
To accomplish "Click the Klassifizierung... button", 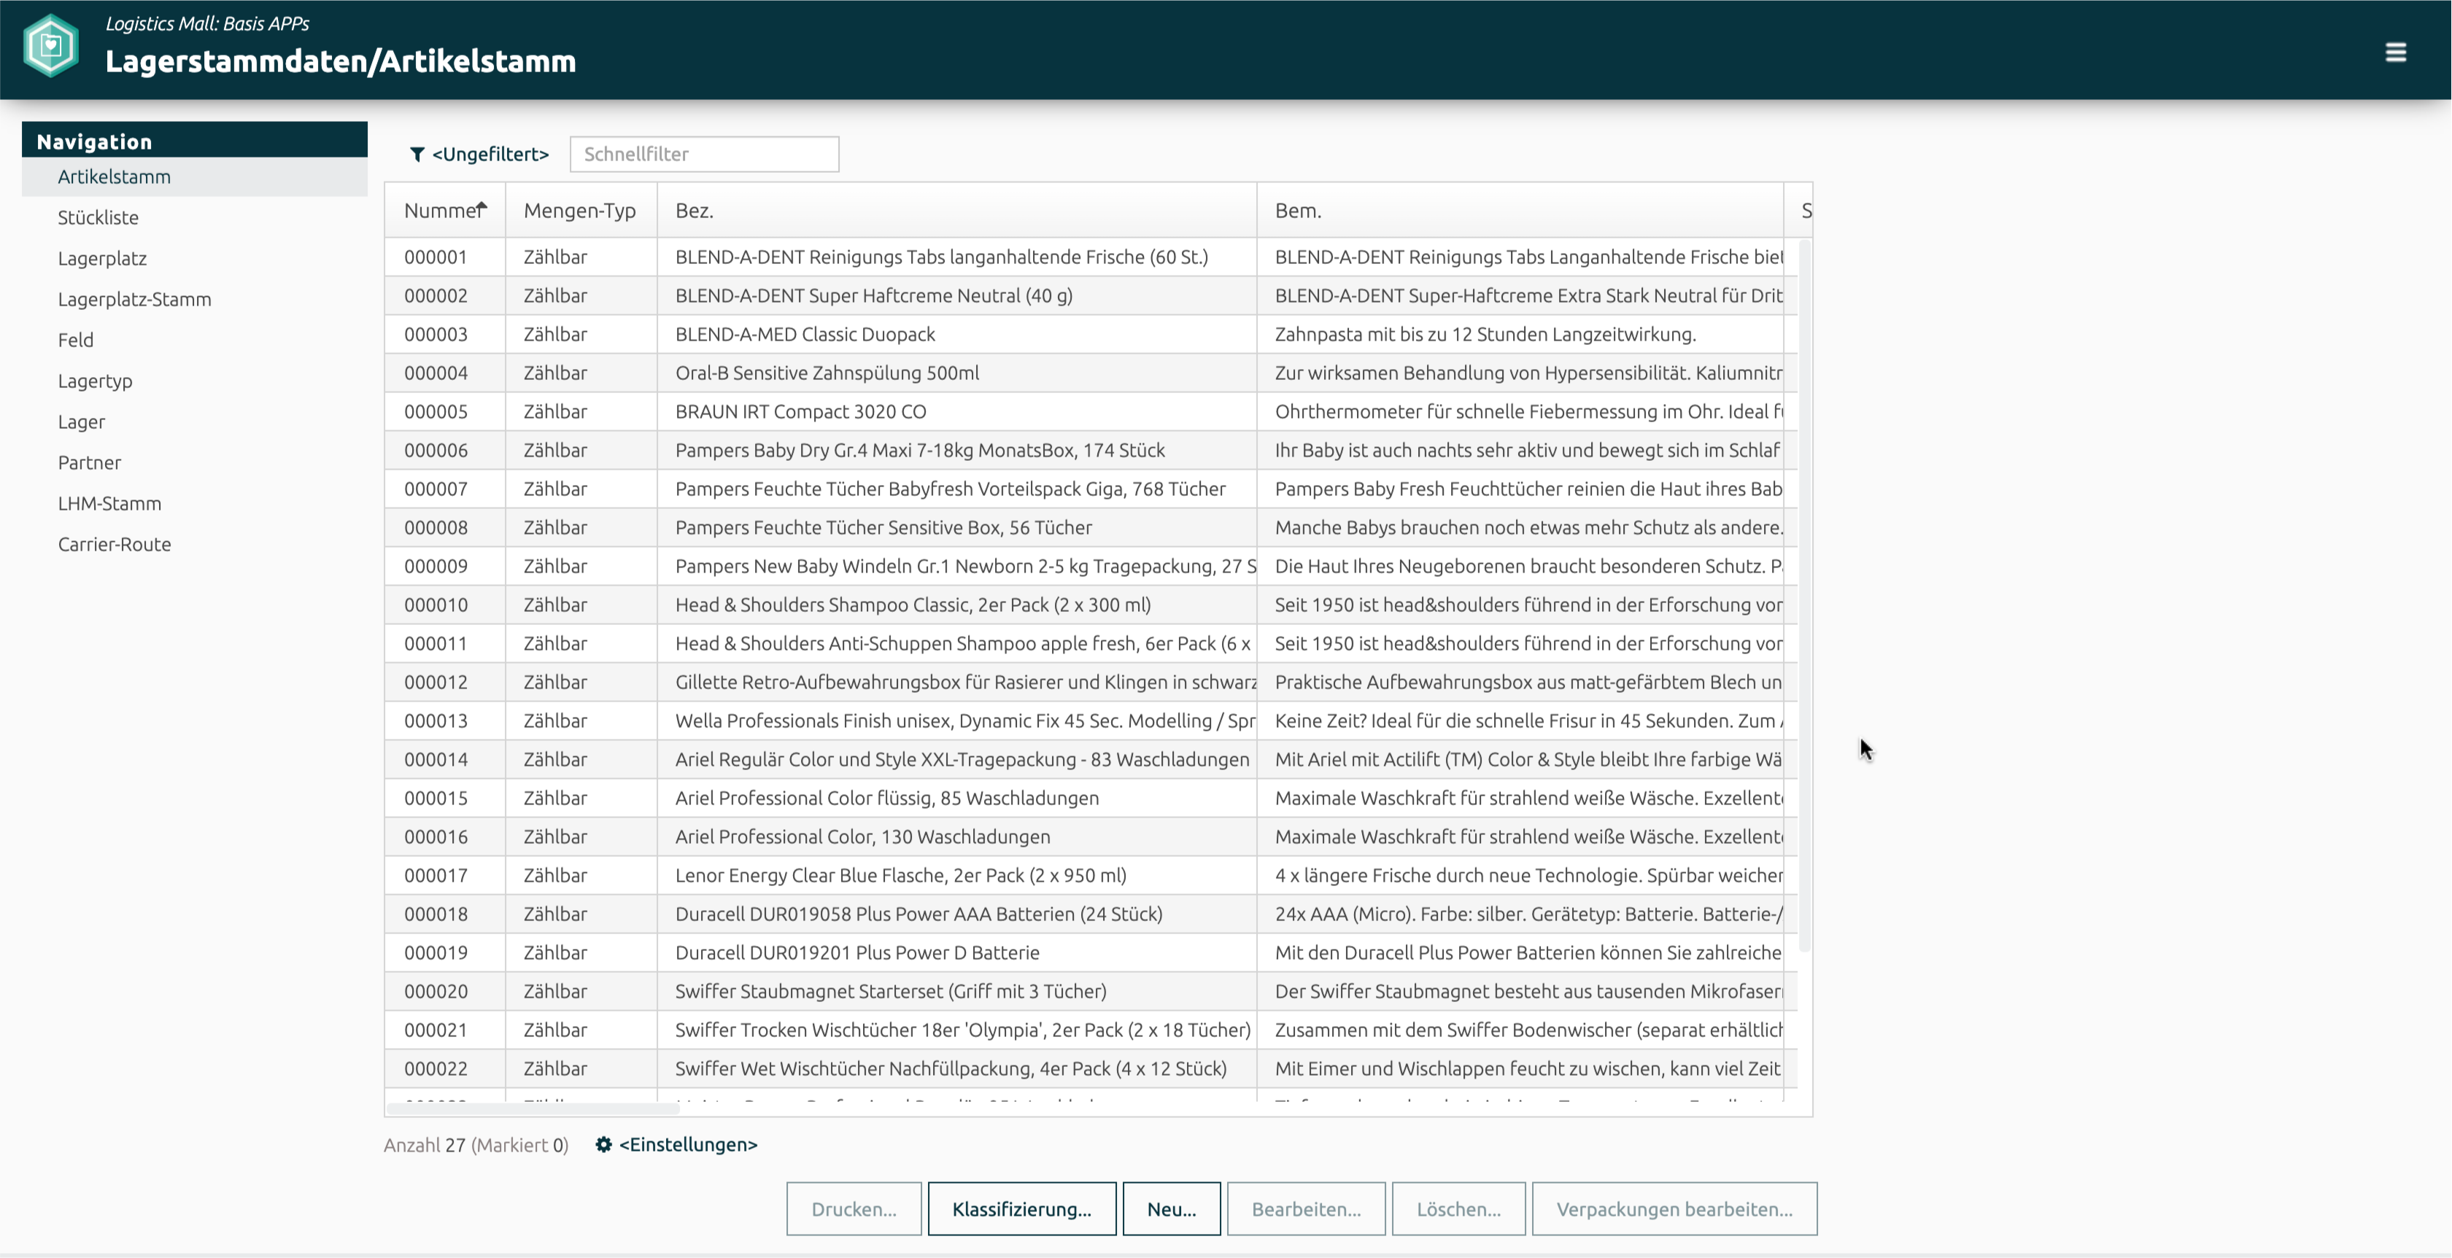I will click(x=1021, y=1208).
